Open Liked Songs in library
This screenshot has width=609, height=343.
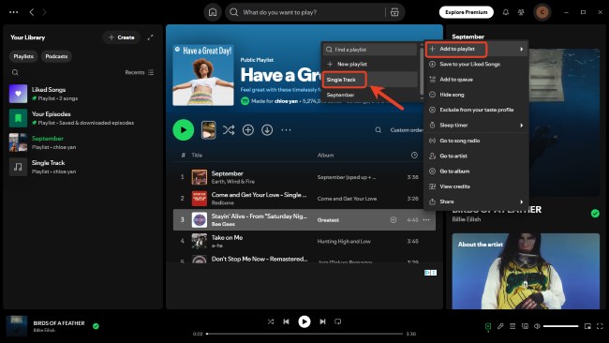coord(83,94)
